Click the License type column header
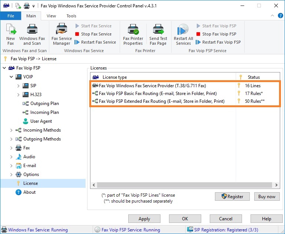The image size is (285, 234). (163, 77)
